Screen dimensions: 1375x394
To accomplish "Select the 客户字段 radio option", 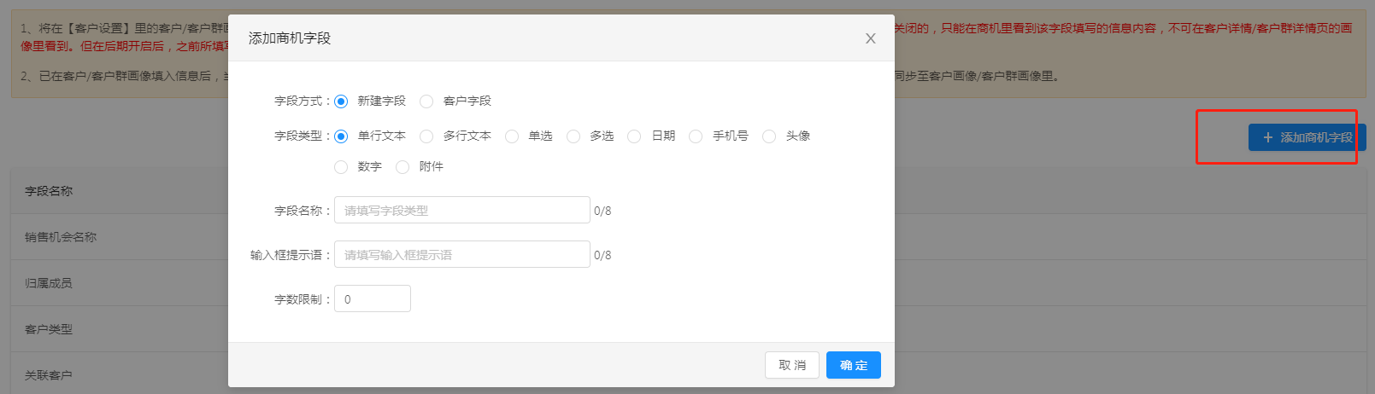I will coord(427,101).
